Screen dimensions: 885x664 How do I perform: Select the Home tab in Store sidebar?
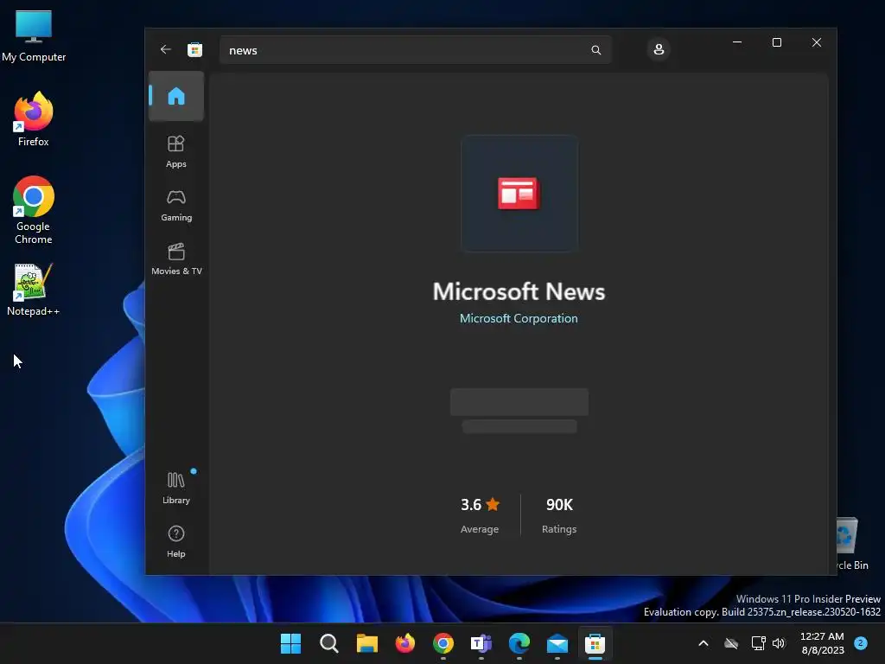176,96
